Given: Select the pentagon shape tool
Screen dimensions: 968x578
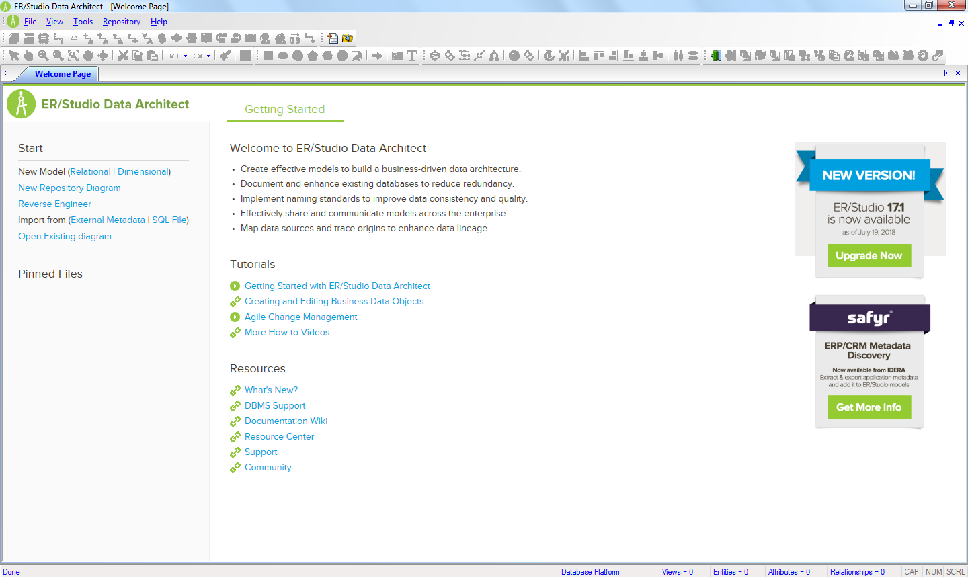Looking at the screenshot, I should pos(313,56).
